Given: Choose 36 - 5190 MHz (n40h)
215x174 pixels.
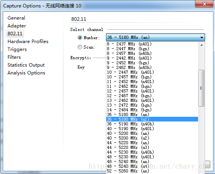Looking at the screenshot, I should 152,124.
